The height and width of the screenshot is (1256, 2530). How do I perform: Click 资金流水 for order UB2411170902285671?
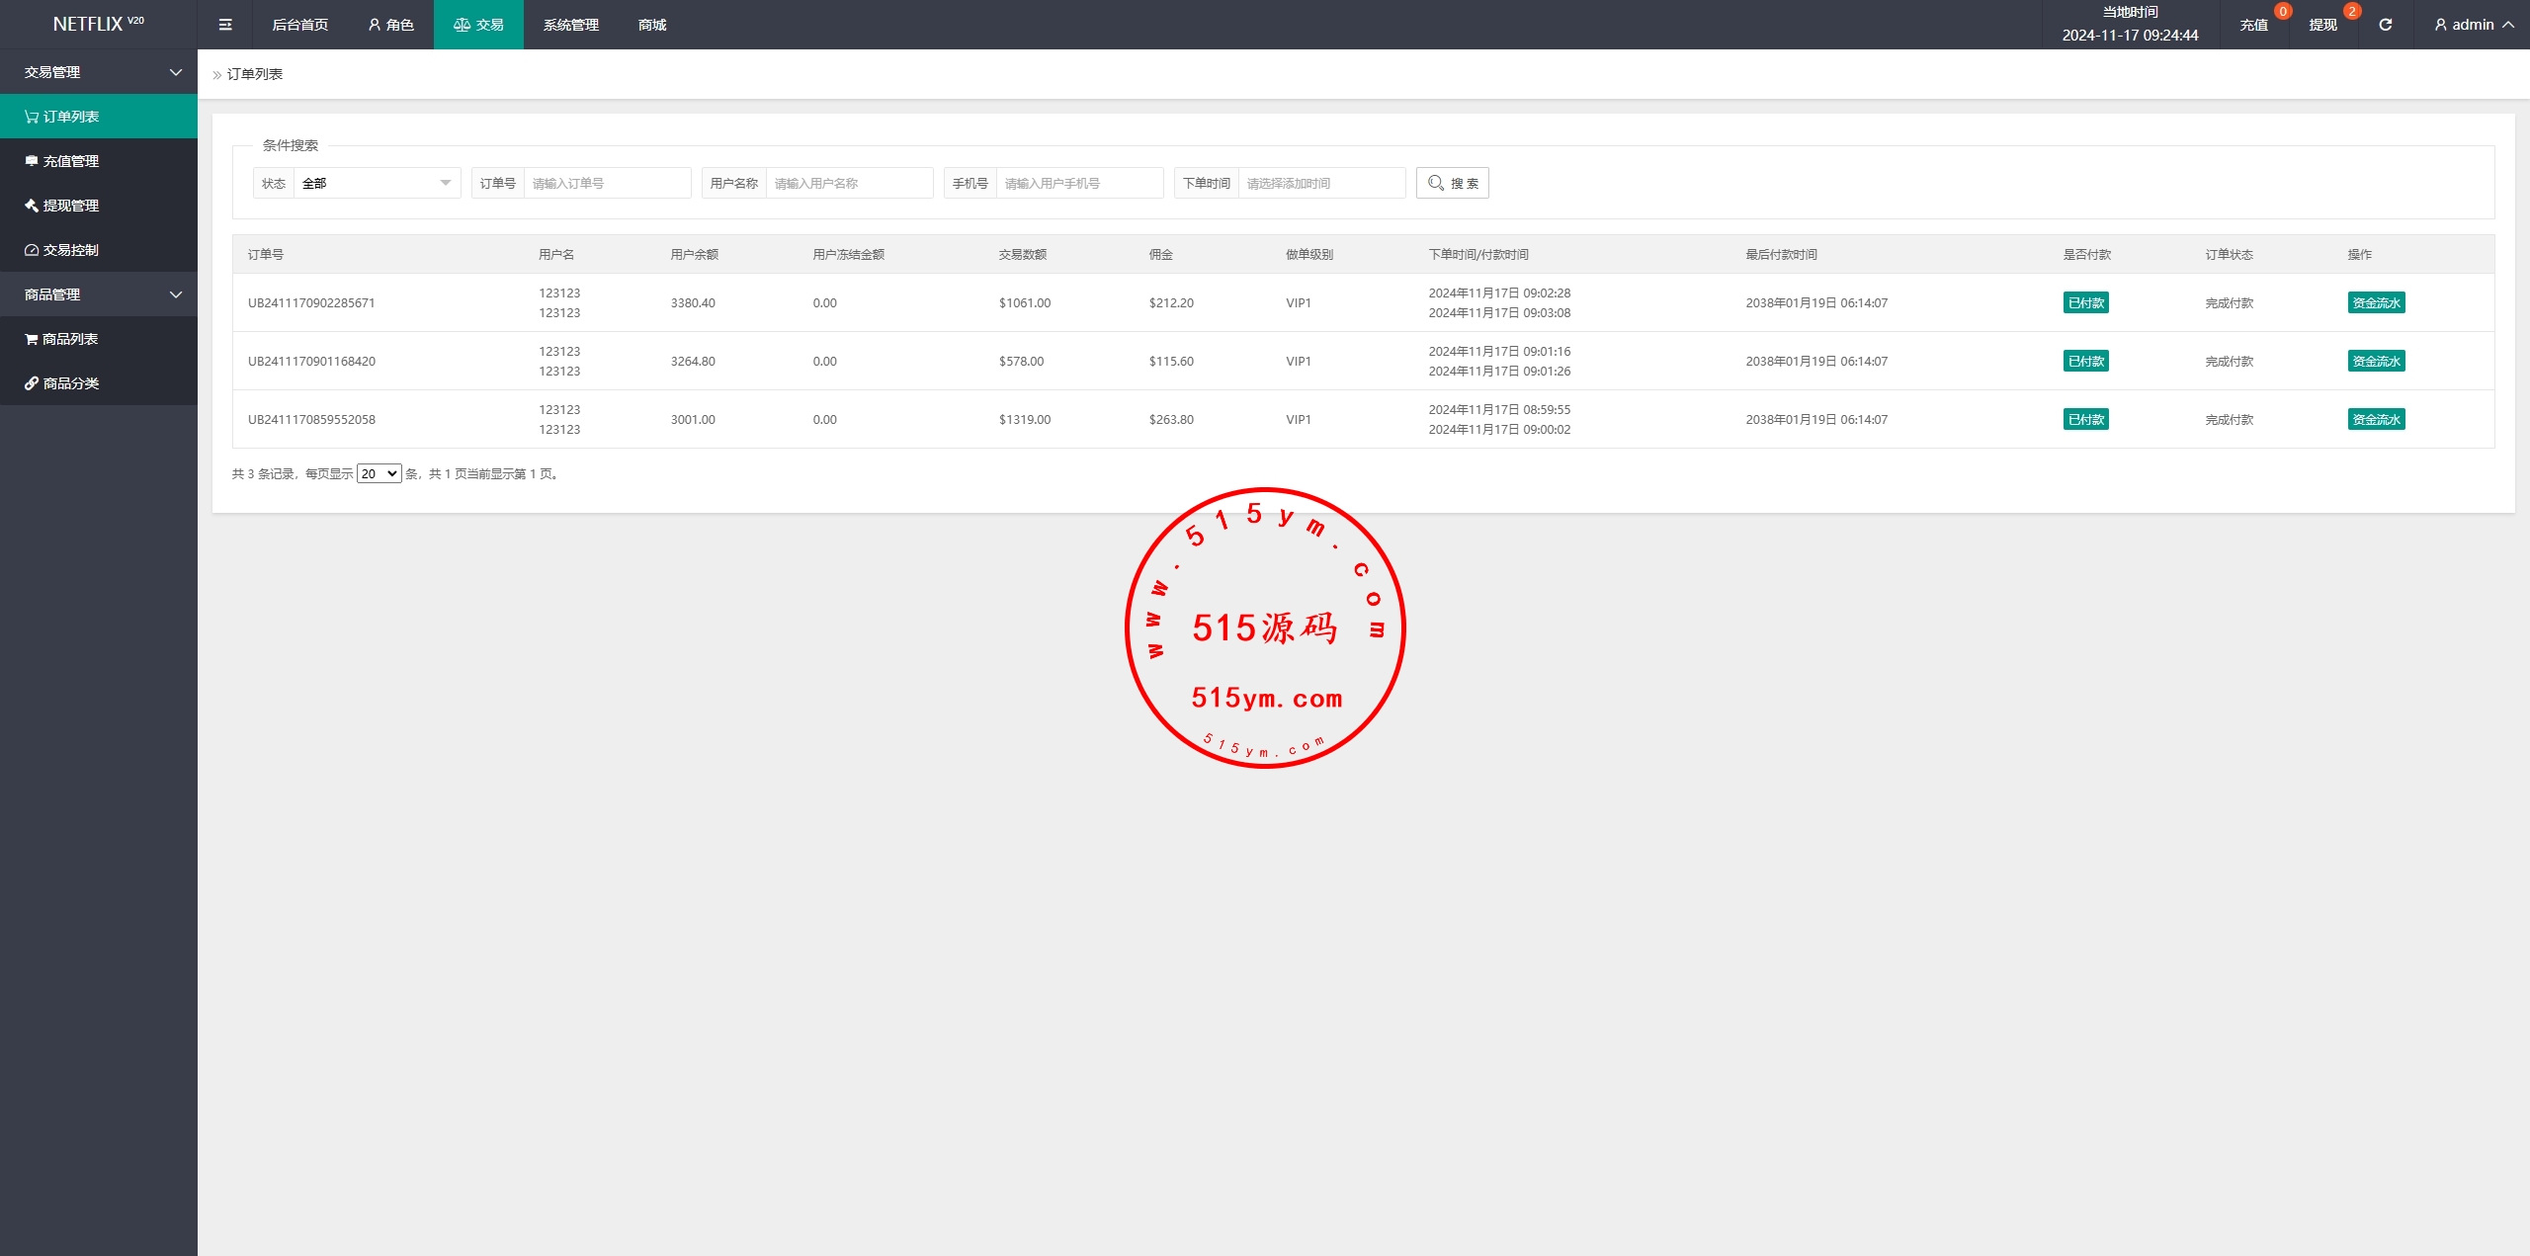2376,302
